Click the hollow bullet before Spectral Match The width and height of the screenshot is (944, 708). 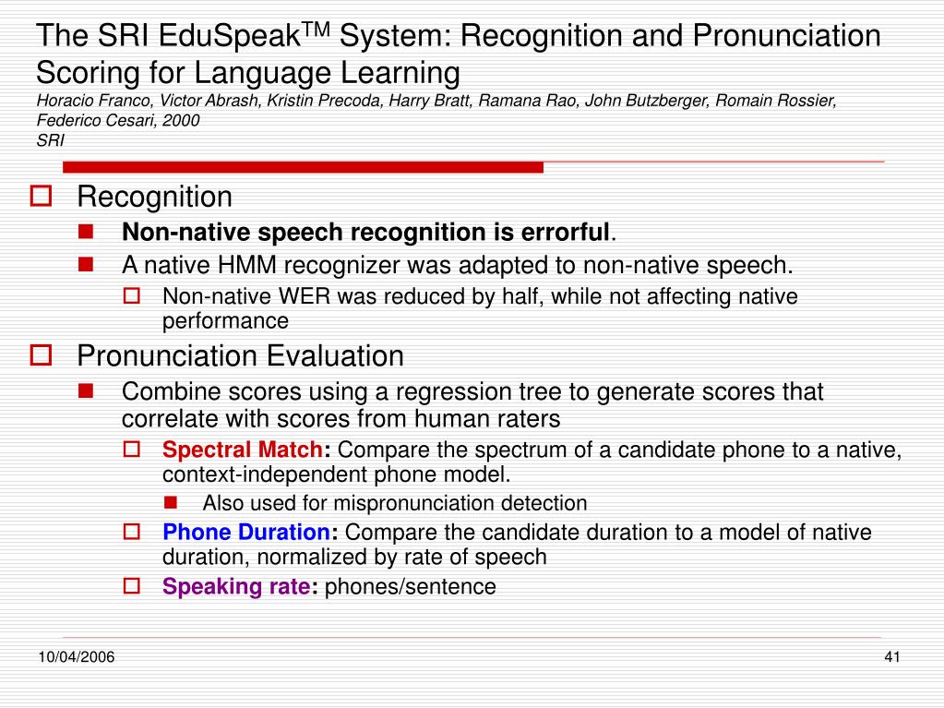(132, 450)
